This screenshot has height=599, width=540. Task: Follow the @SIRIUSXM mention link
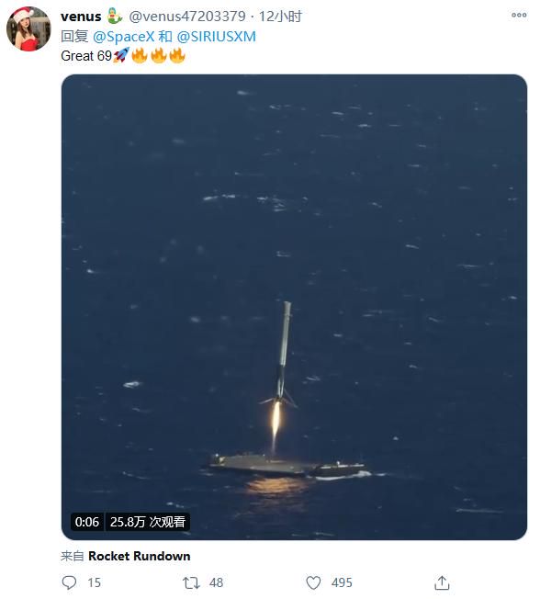coord(216,37)
